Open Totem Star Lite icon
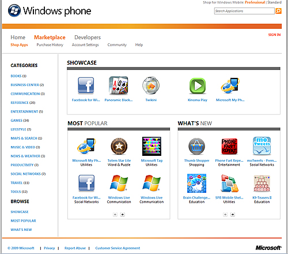The image size is (288, 254). point(119,146)
